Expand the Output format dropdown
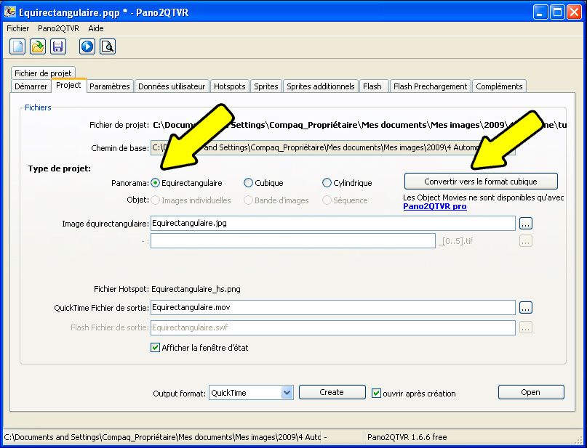 pos(287,393)
